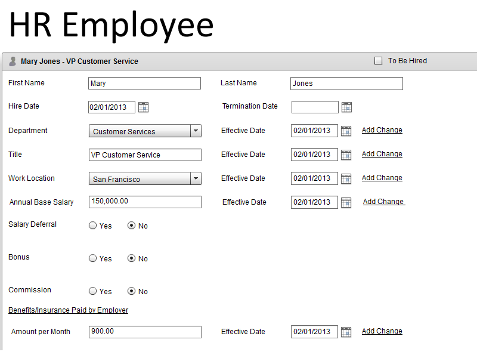Click the Title text field
Screen dimensions: 477x358
coord(144,155)
